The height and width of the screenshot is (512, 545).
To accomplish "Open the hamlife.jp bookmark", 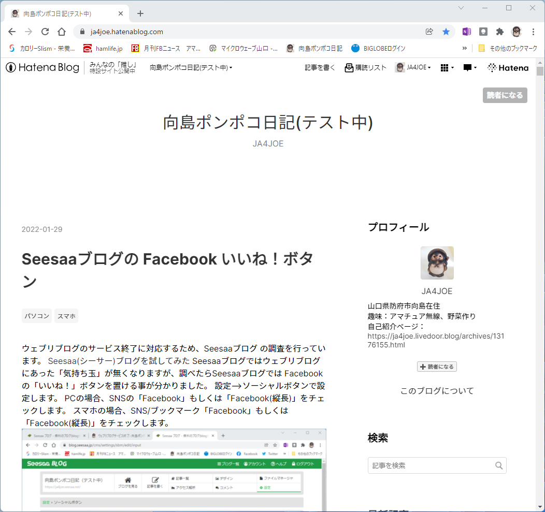I will (103, 48).
